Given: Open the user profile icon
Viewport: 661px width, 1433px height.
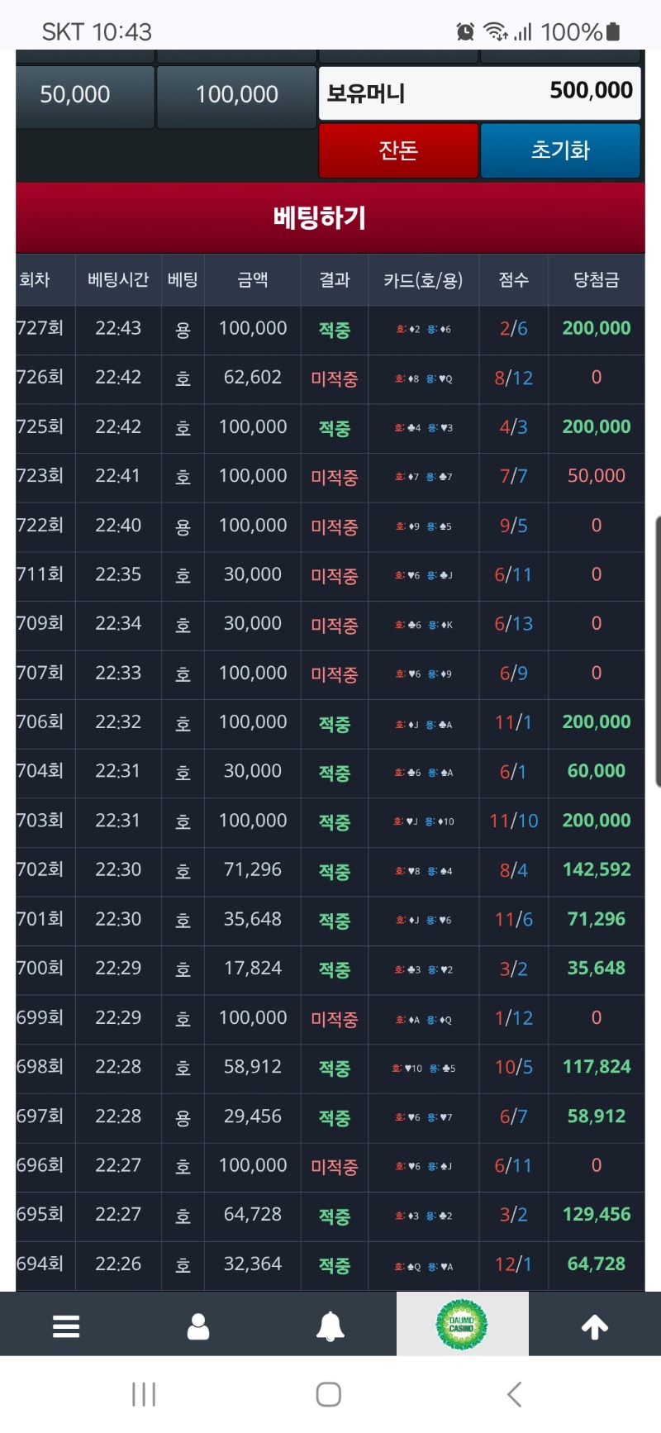Looking at the screenshot, I should [x=198, y=1326].
